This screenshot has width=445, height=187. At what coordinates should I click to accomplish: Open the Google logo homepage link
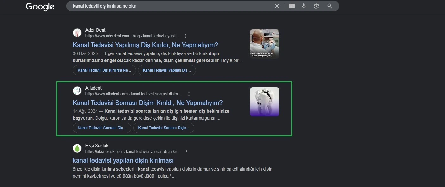[40, 7]
